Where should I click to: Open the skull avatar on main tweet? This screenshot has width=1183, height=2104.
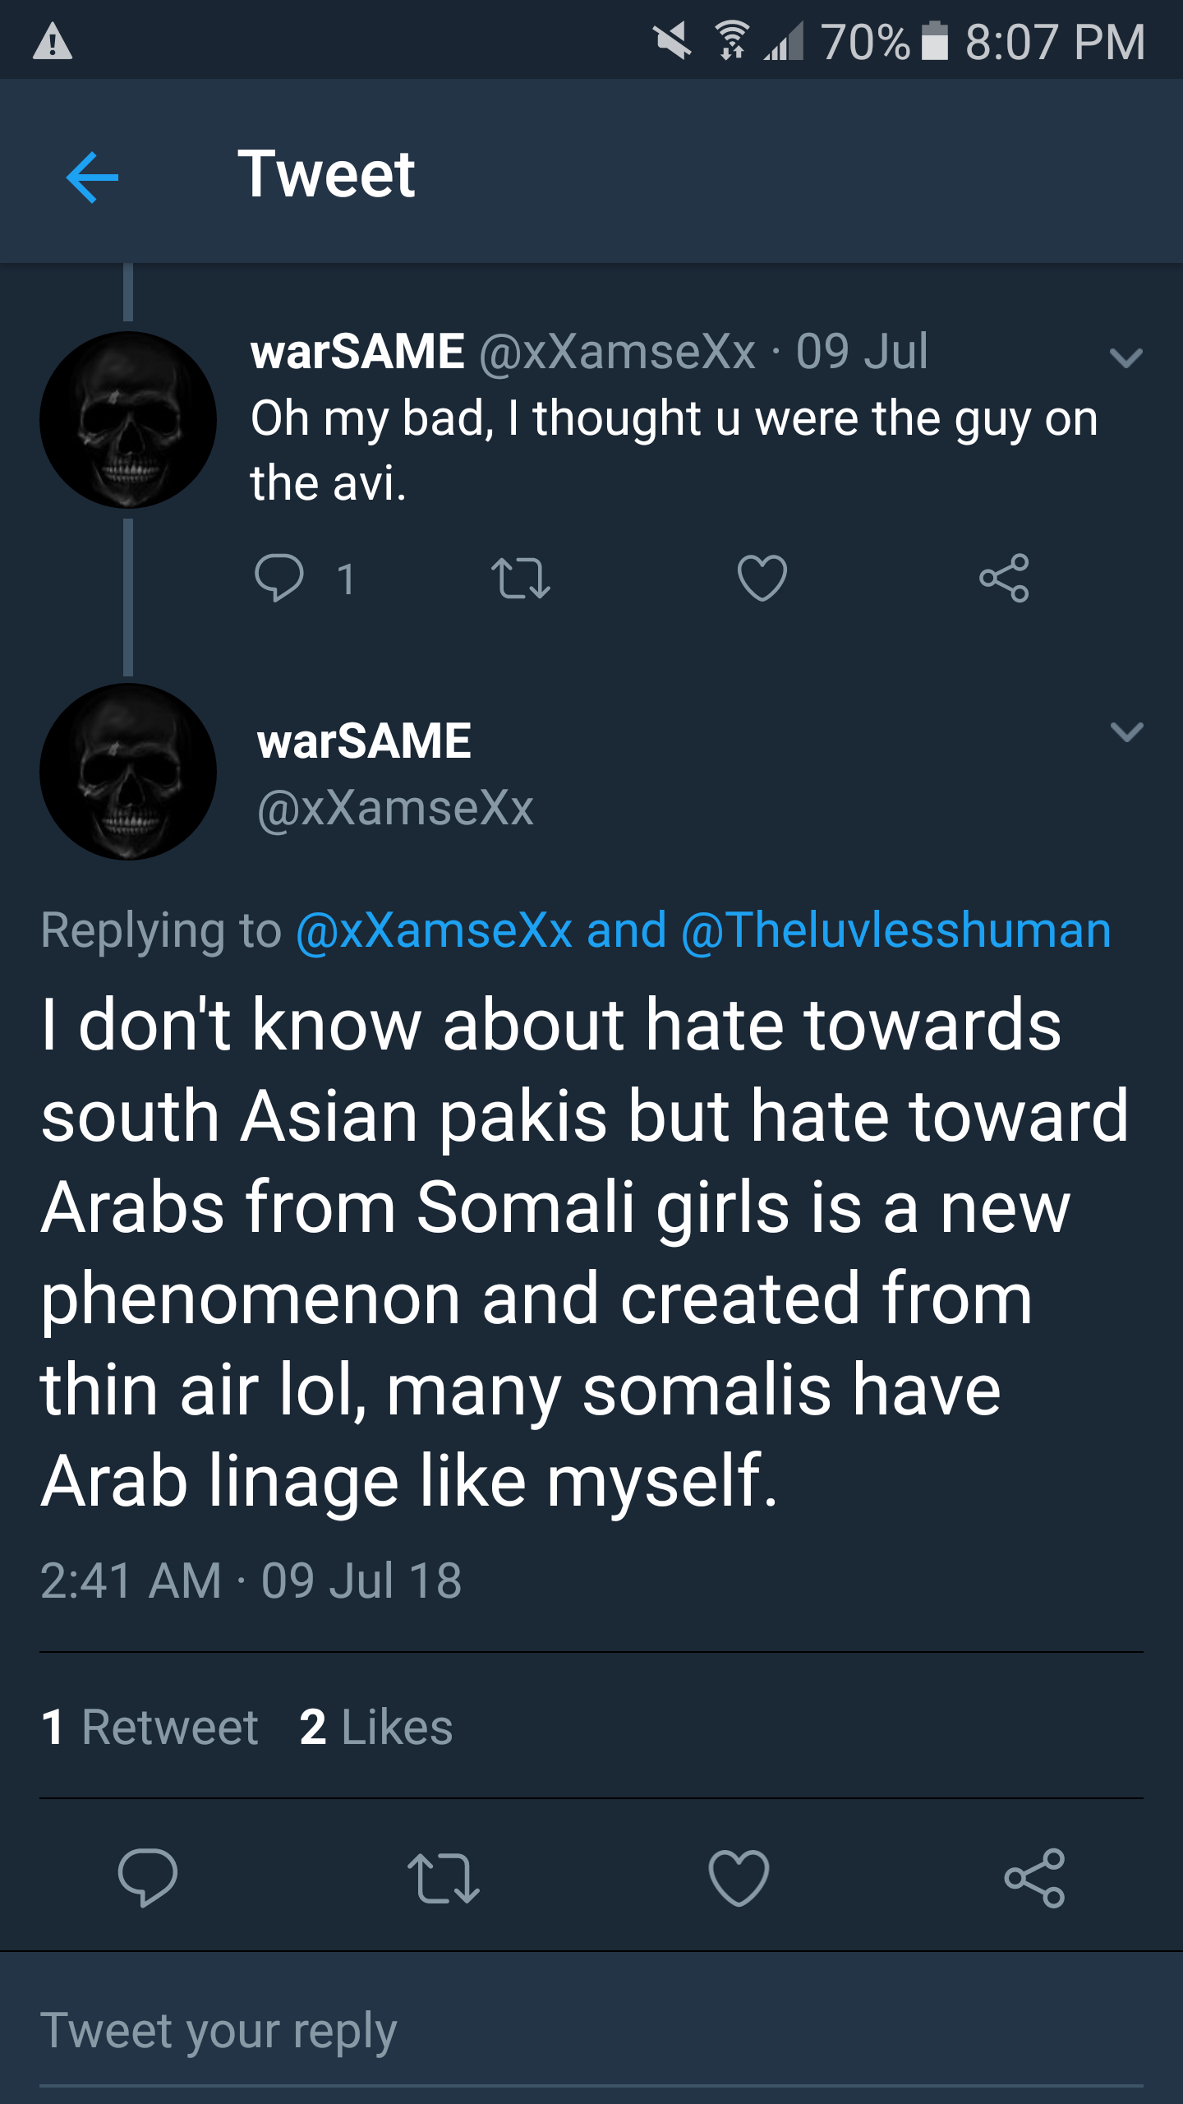tap(128, 772)
